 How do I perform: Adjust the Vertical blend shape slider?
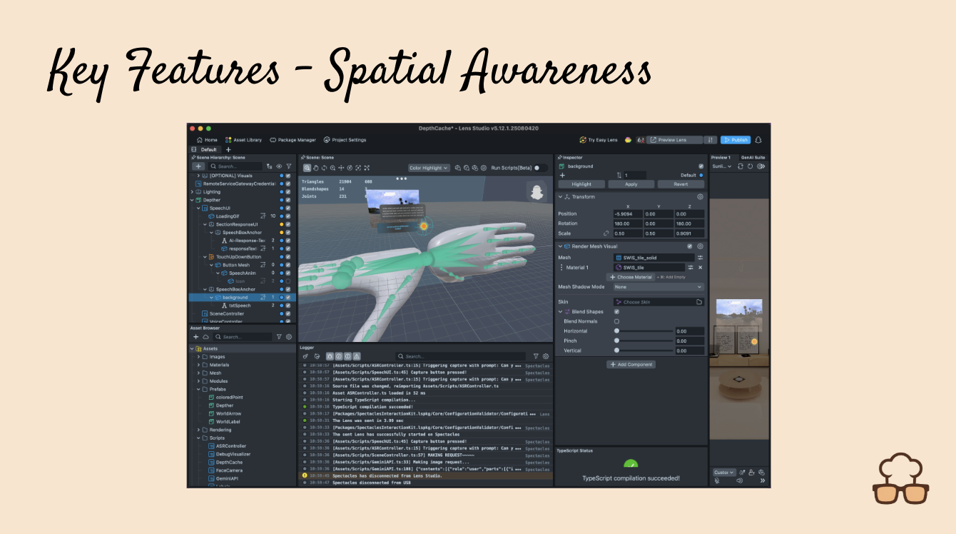(x=644, y=351)
